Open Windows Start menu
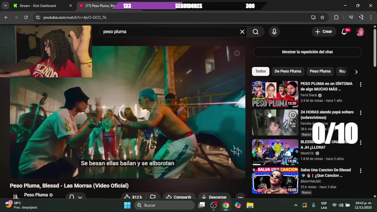Image resolution: width=377 pixels, height=212 pixels. click(127, 205)
